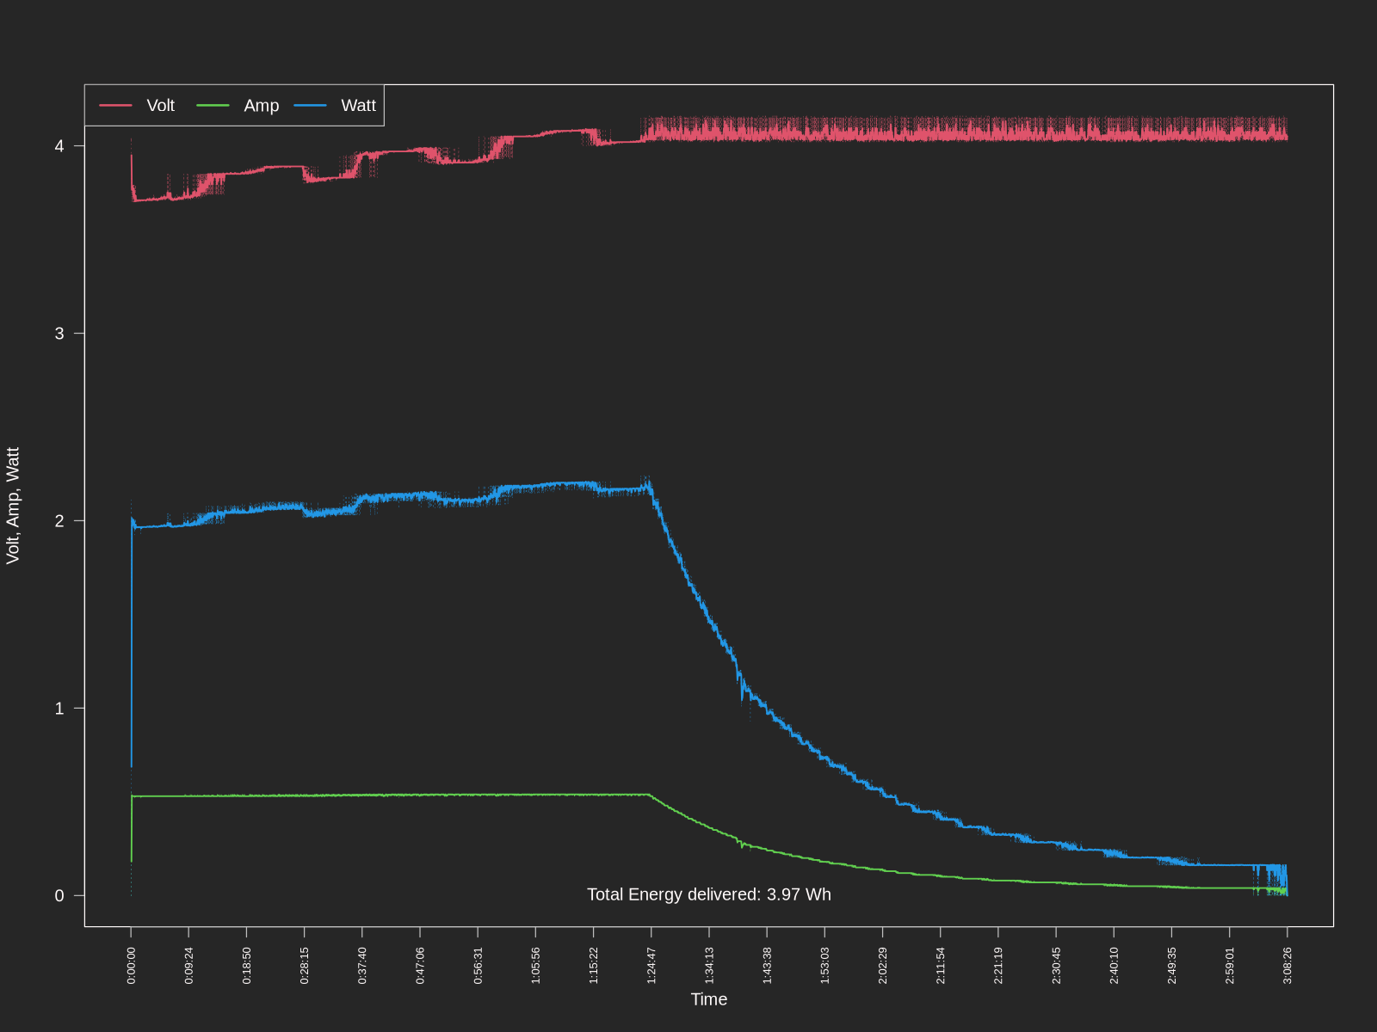
Task: Click the 2:02:29 time tick label
Action: coord(883,966)
